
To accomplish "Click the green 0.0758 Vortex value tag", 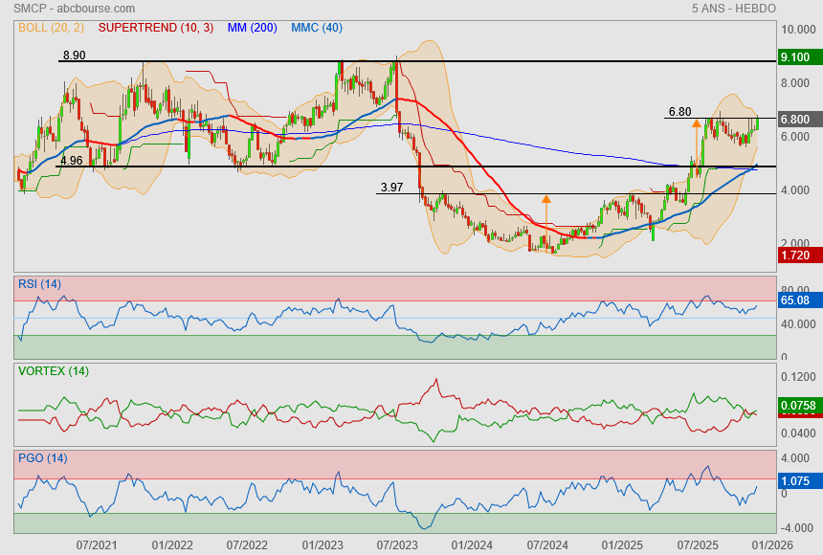I will pos(797,406).
